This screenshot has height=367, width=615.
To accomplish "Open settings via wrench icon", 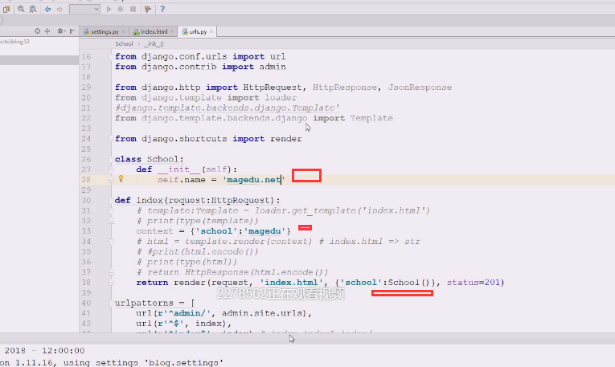I will click(x=148, y=9).
